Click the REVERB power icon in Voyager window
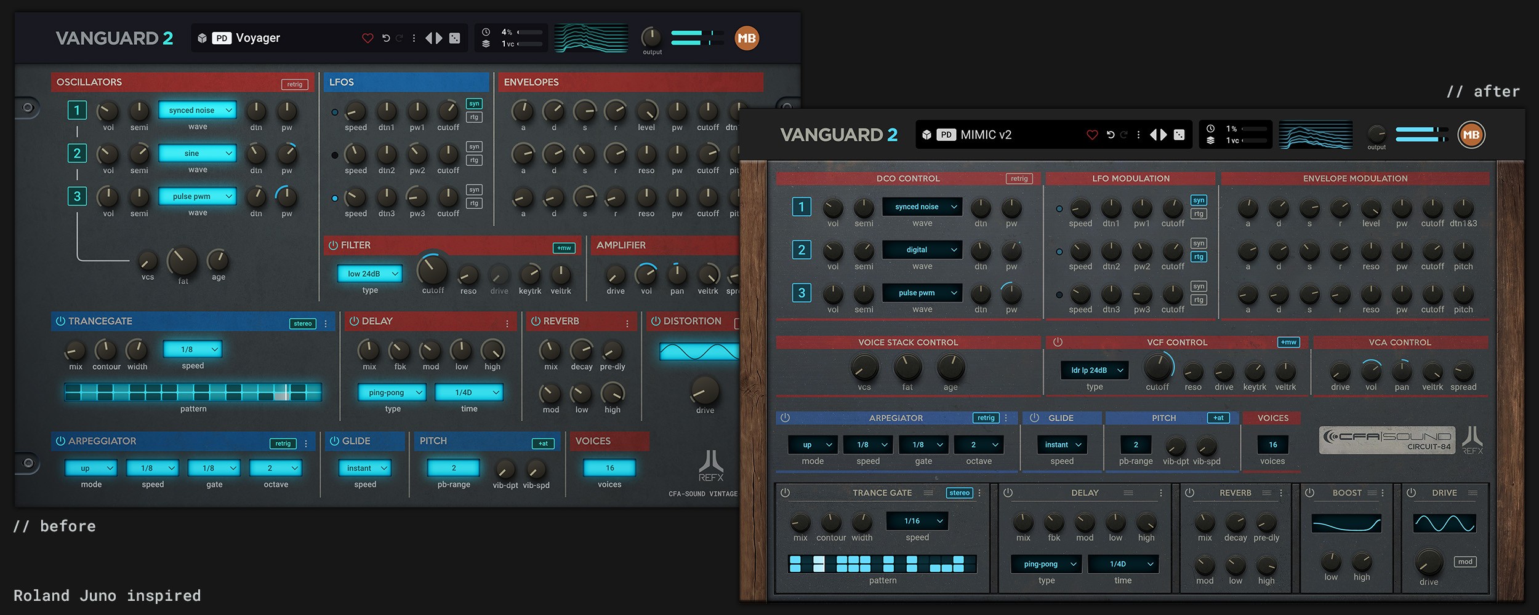 [x=536, y=321]
